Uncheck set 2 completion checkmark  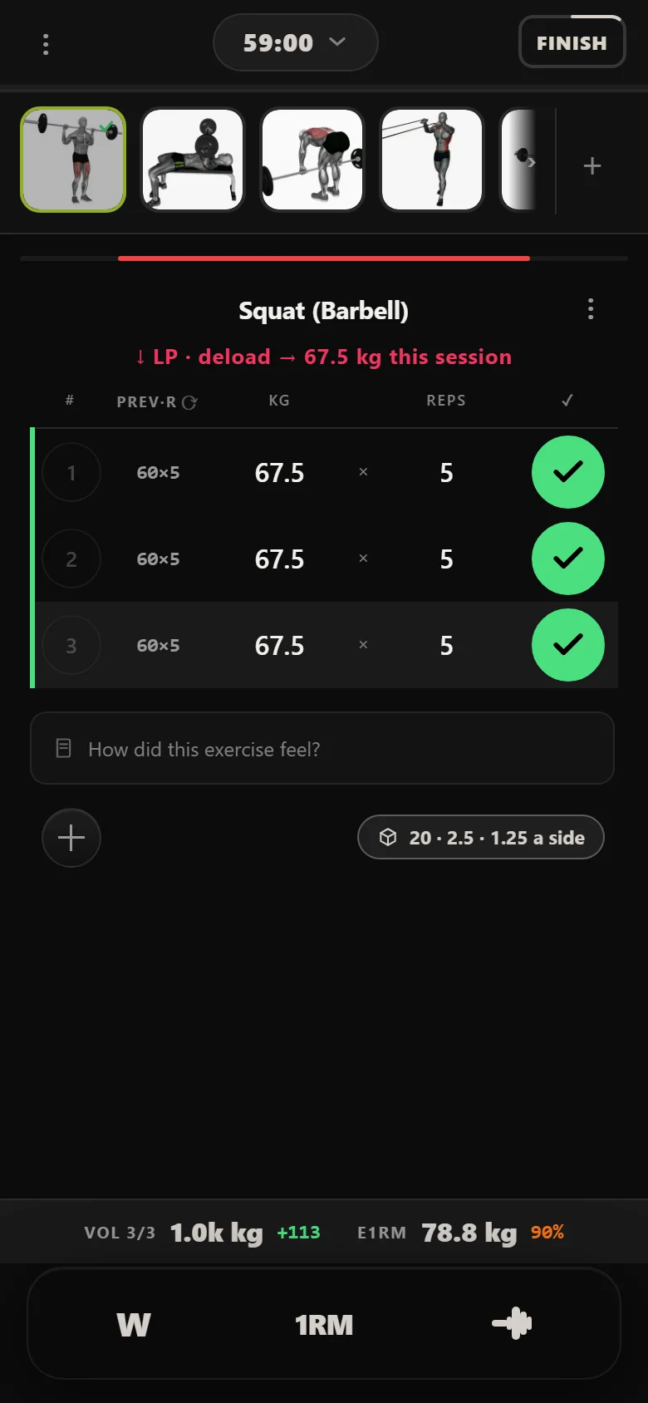(568, 559)
